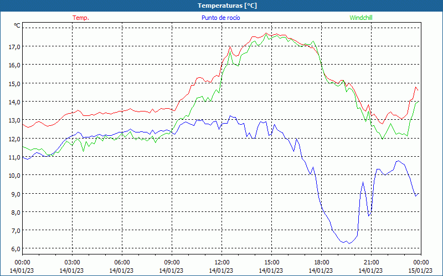Viewport: 443px width, 276px height.
Task: Click the 8,0 y-axis value
Action: tap(16, 213)
